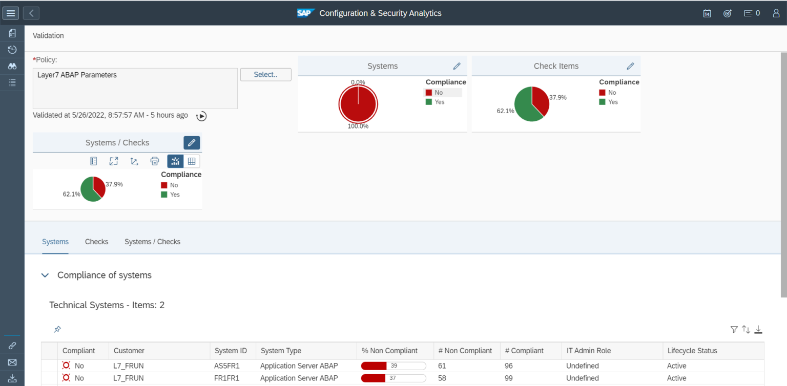Toggle the pin icon above the systems table
Viewport: 787px width, 386px height.
point(57,330)
